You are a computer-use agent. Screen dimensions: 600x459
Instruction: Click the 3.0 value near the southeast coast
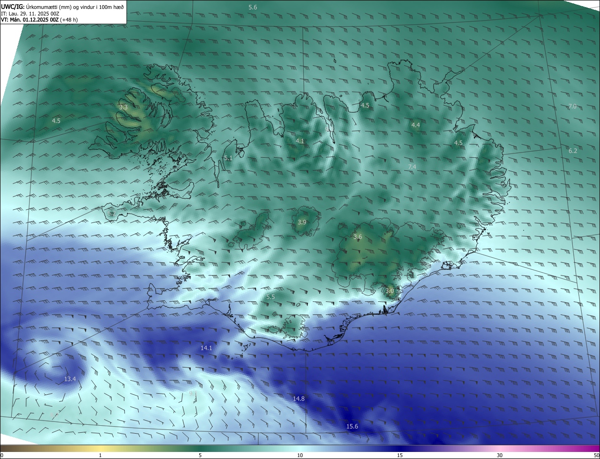(x=390, y=291)
